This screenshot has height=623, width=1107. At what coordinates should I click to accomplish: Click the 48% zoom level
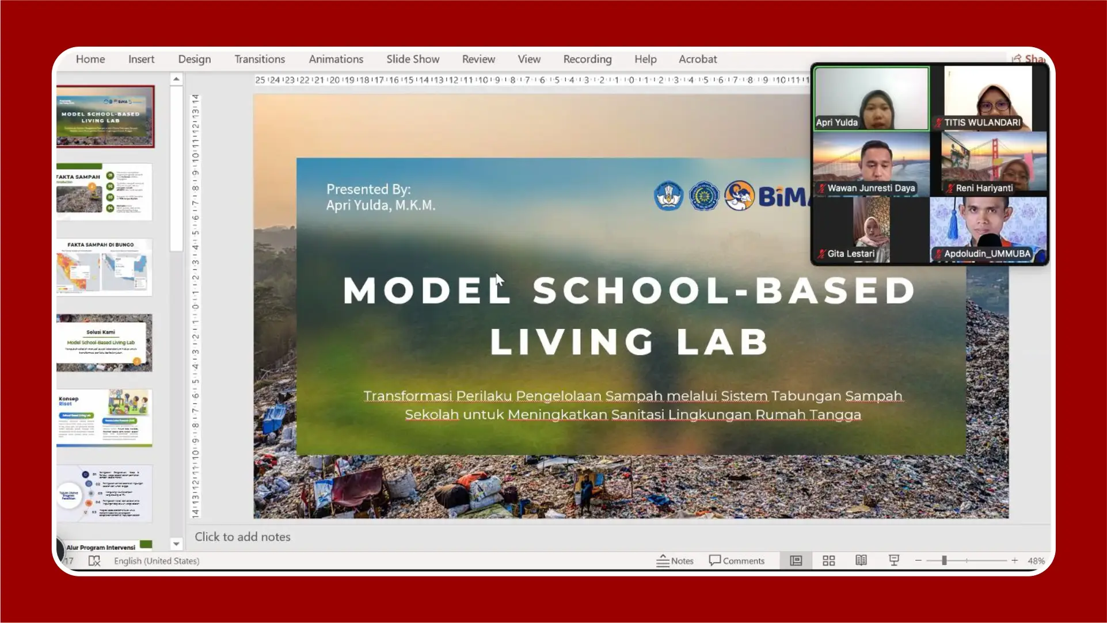pos(1036,561)
